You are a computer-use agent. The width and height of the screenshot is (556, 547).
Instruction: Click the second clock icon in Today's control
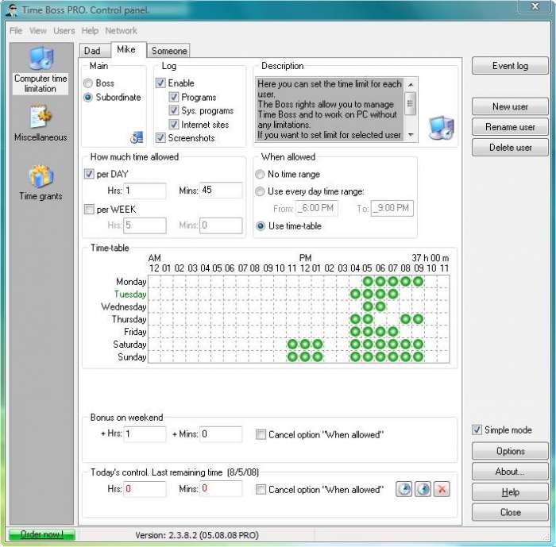coord(423,489)
